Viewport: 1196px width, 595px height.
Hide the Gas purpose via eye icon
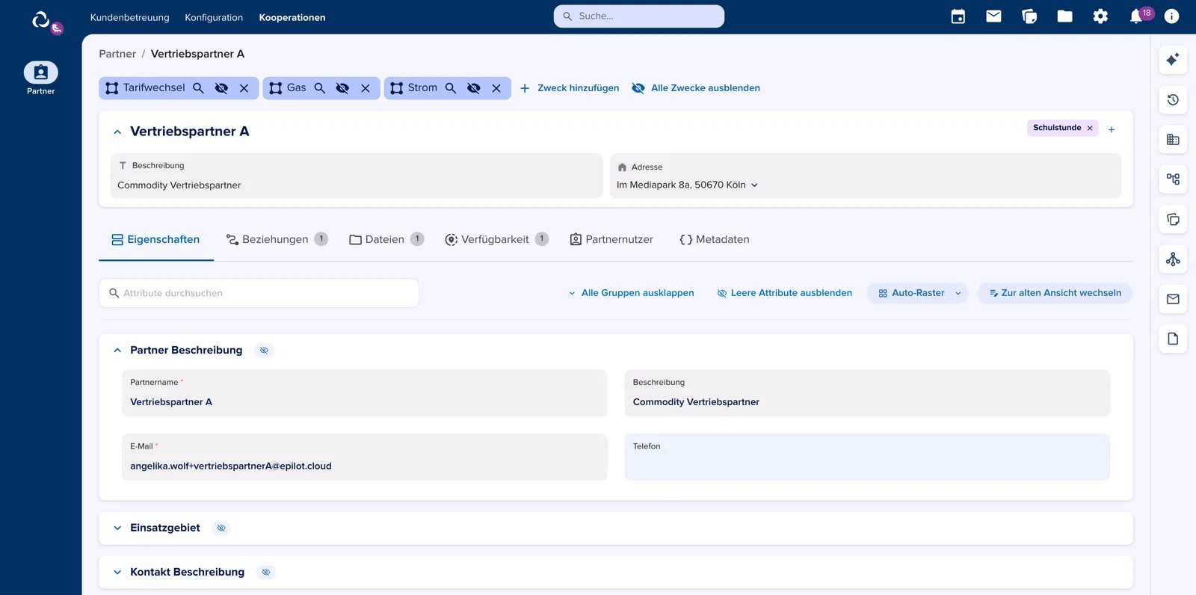click(342, 88)
